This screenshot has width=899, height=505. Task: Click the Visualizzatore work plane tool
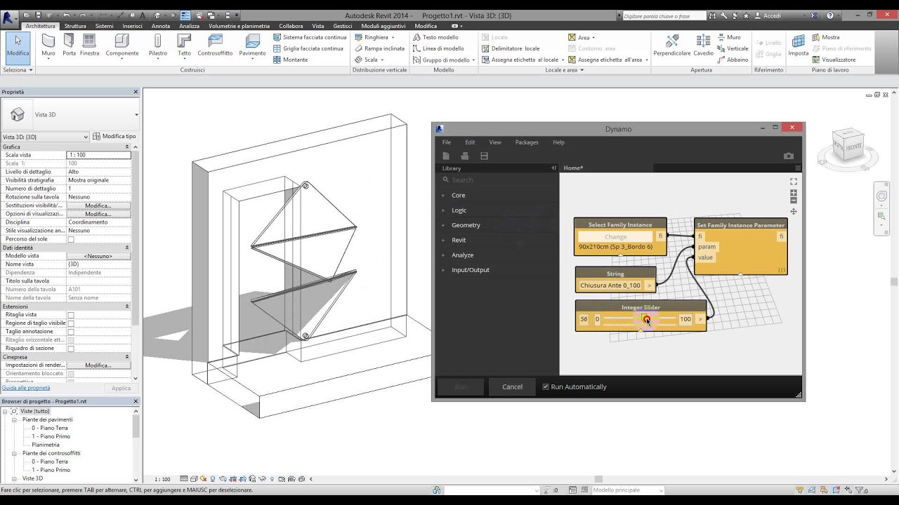[834, 60]
